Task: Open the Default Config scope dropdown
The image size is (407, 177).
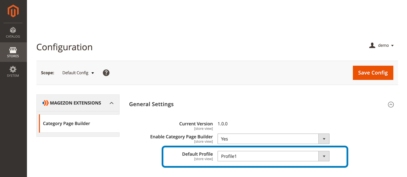Action: coord(78,73)
